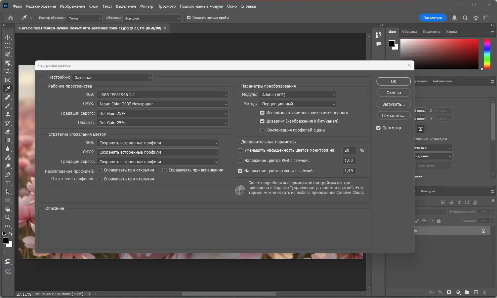Click the Create new layer icon
This screenshot has width=497, height=298.
[476, 292]
